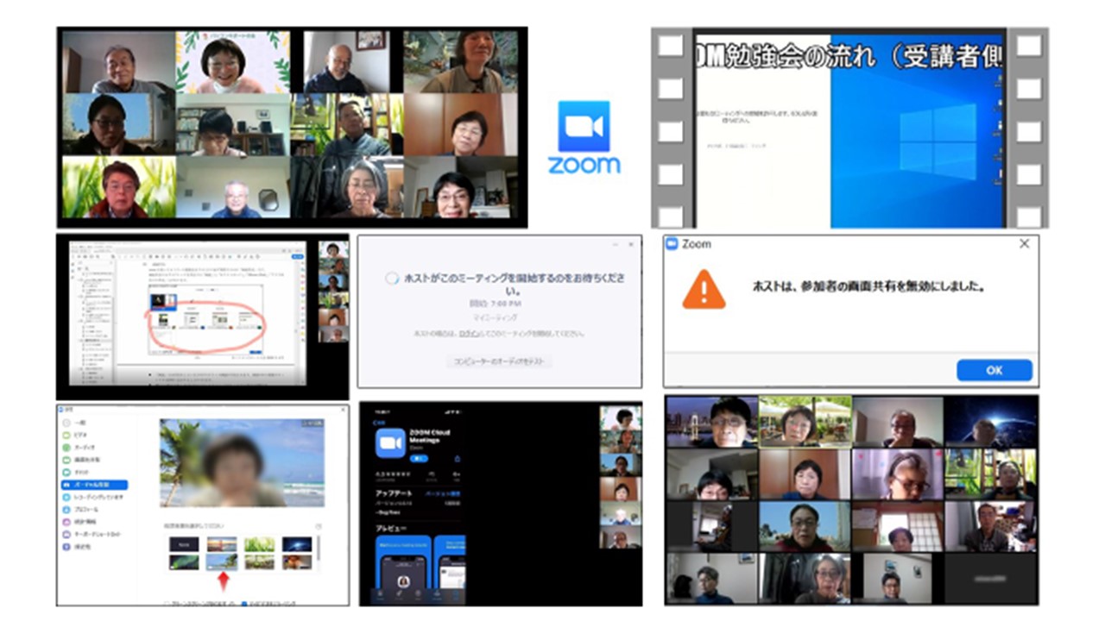The image size is (1105, 621).
Task: Tap the blue 開く button in App Store
Action: click(x=419, y=459)
